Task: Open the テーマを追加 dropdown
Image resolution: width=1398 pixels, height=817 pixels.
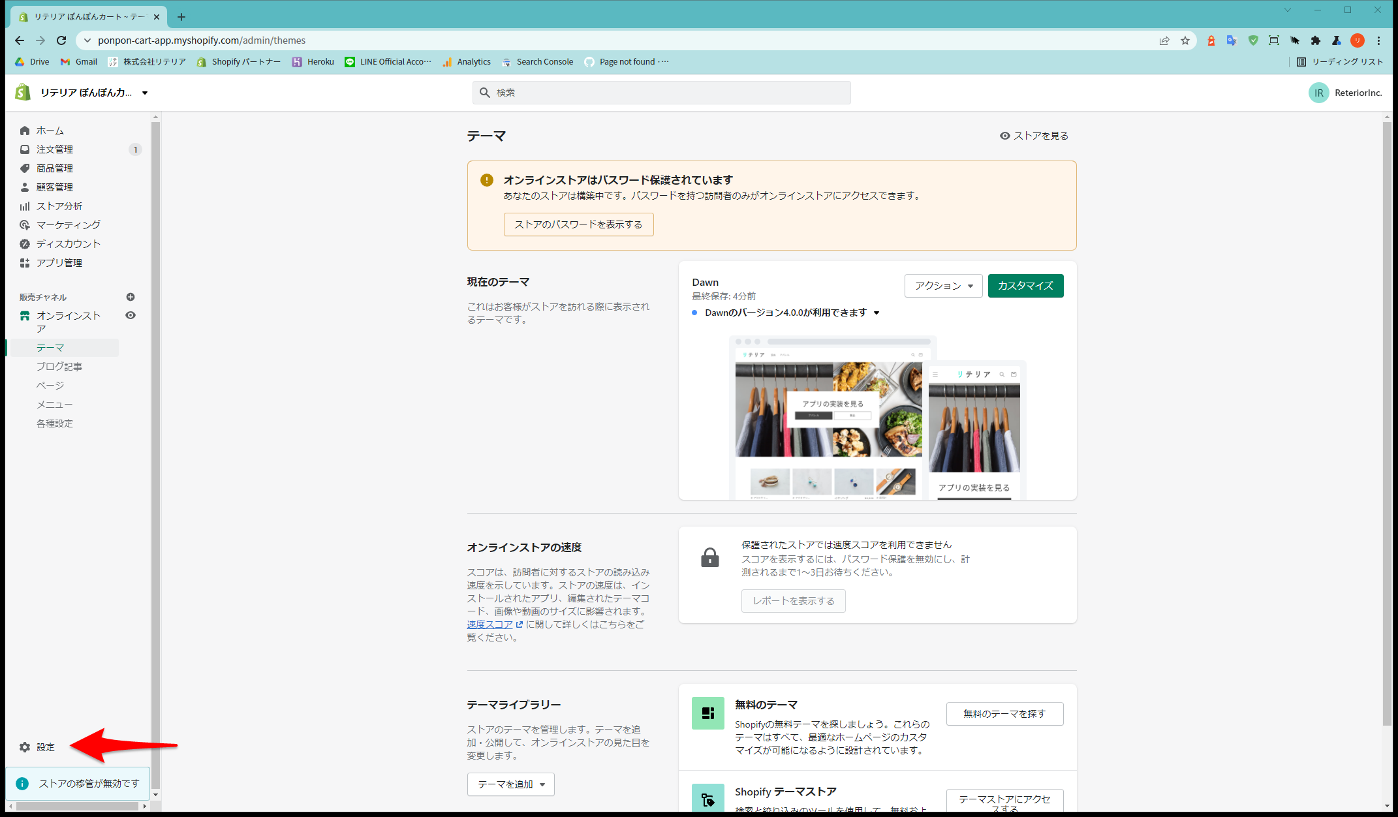Action: click(x=510, y=784)
